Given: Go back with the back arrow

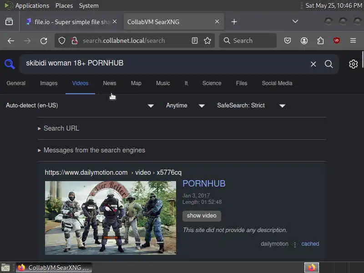Looking at the screenshot, I should click(x=11, y=41).
